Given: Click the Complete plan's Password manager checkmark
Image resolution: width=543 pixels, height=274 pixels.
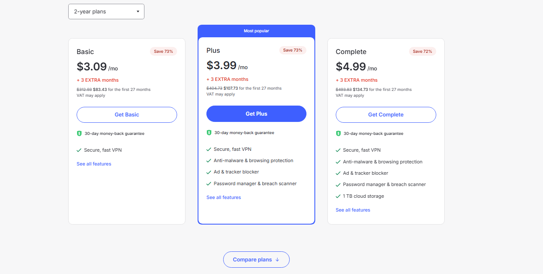Looking at the screenshot, I should tap(338, 185).
